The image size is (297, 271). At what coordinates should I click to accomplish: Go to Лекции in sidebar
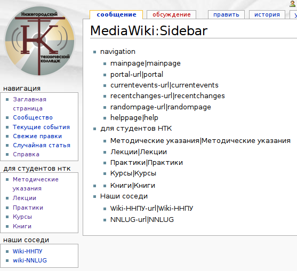tap(25, 198)
